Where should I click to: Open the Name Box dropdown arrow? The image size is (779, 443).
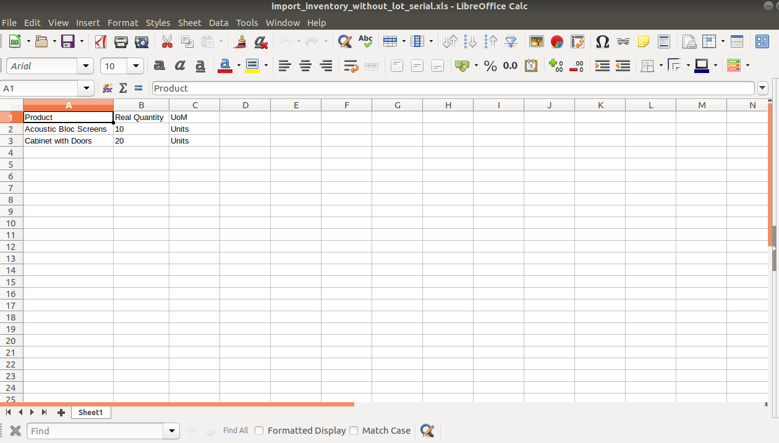pos(87,88)
